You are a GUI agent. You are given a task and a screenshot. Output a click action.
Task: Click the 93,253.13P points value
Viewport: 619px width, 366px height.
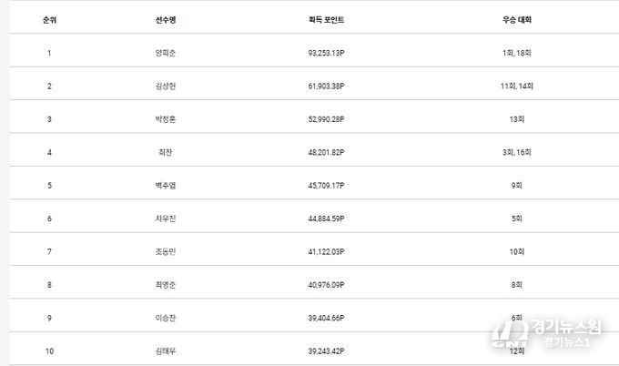[x=327, y=53]
